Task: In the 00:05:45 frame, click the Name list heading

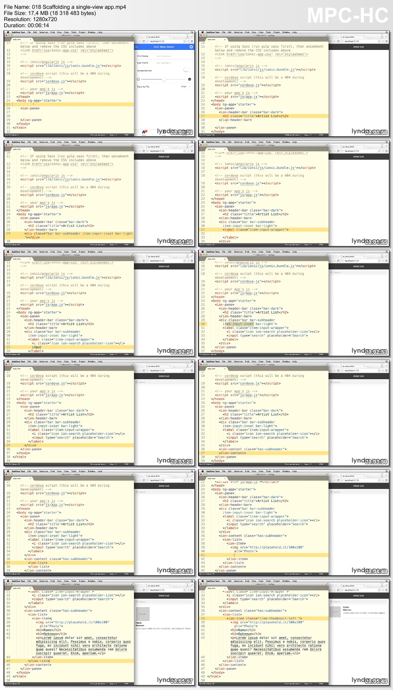Action: 346,607
